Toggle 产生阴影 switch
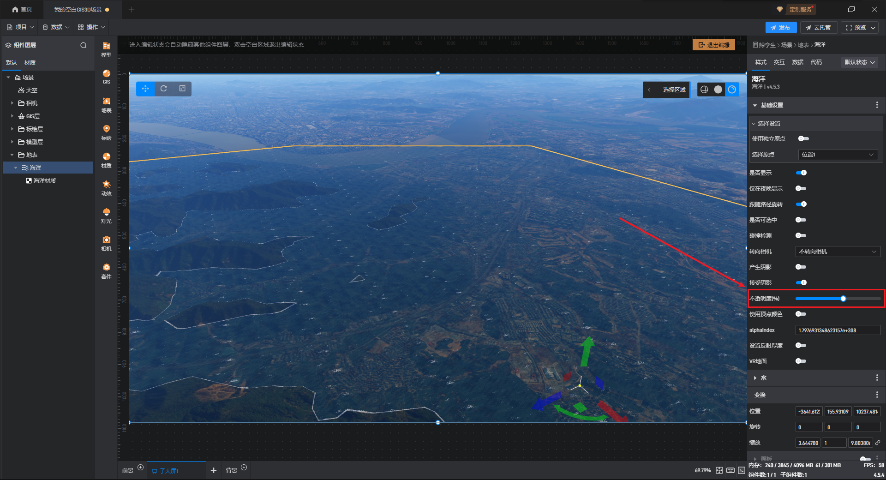This screenshot has width=886, height=480. coord(801,267)
